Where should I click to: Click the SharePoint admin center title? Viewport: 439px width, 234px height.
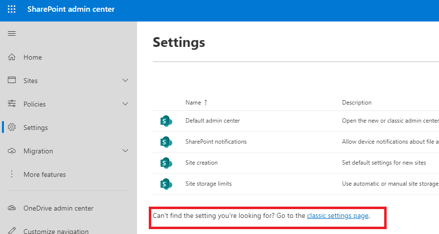click(71, 9)
